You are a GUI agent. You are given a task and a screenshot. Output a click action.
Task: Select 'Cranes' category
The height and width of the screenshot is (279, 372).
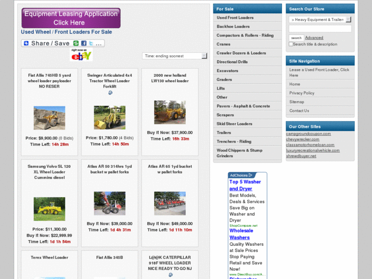248,44
